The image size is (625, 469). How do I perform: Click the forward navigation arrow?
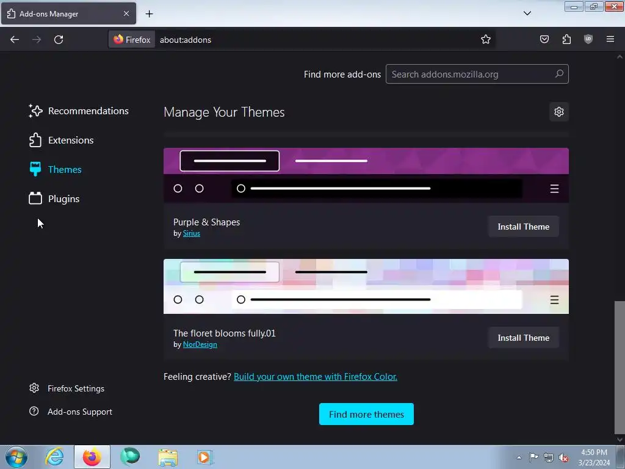pyautogui.click(x=37, y=40)
